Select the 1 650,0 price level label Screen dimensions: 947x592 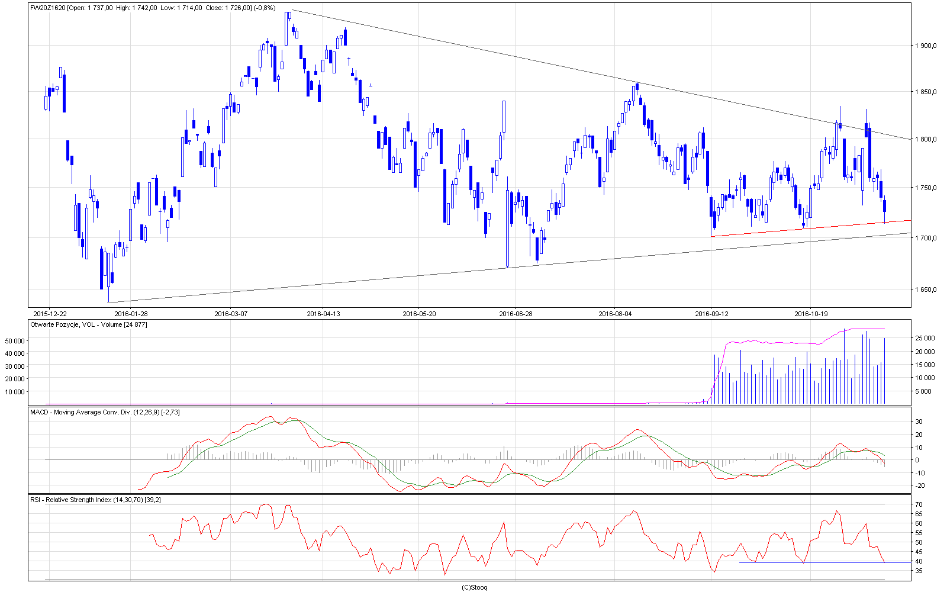tap(926, 290)
